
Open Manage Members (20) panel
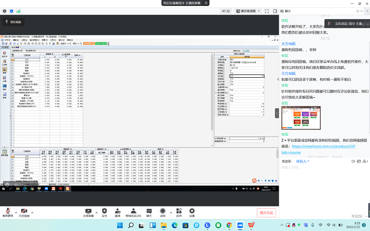click(x=133, y=213)
